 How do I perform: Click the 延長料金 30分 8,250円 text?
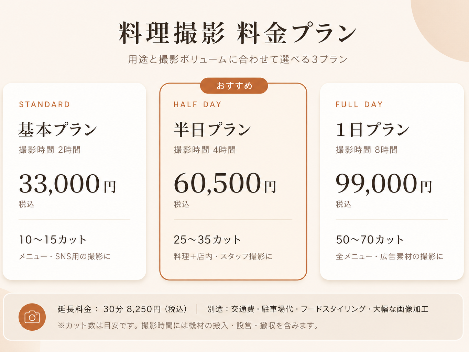(x=122, y=309)
